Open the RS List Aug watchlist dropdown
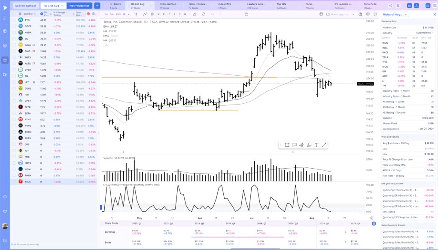 tap(54, 6)
